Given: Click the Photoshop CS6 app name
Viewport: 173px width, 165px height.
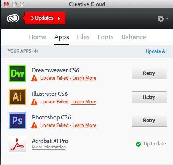Looking at the screenshot, I should click(52, 117).
